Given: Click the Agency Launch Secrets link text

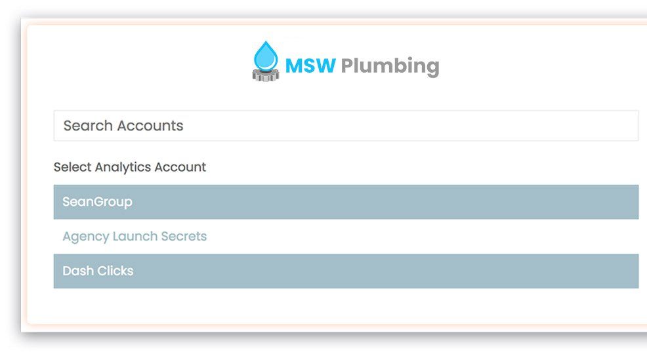Looking at the screenshot, I should coord(135,237).
